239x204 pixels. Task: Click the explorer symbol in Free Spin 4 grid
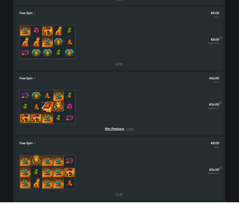[x=70, y=172]
